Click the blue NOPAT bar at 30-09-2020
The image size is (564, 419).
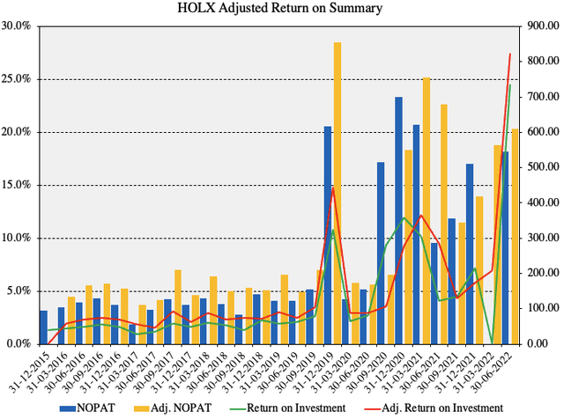point(381,253)
